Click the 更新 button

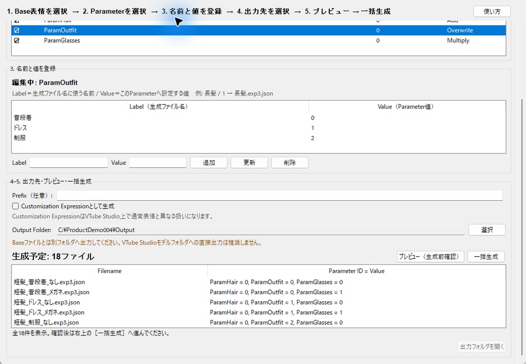[x=249, y=163]
